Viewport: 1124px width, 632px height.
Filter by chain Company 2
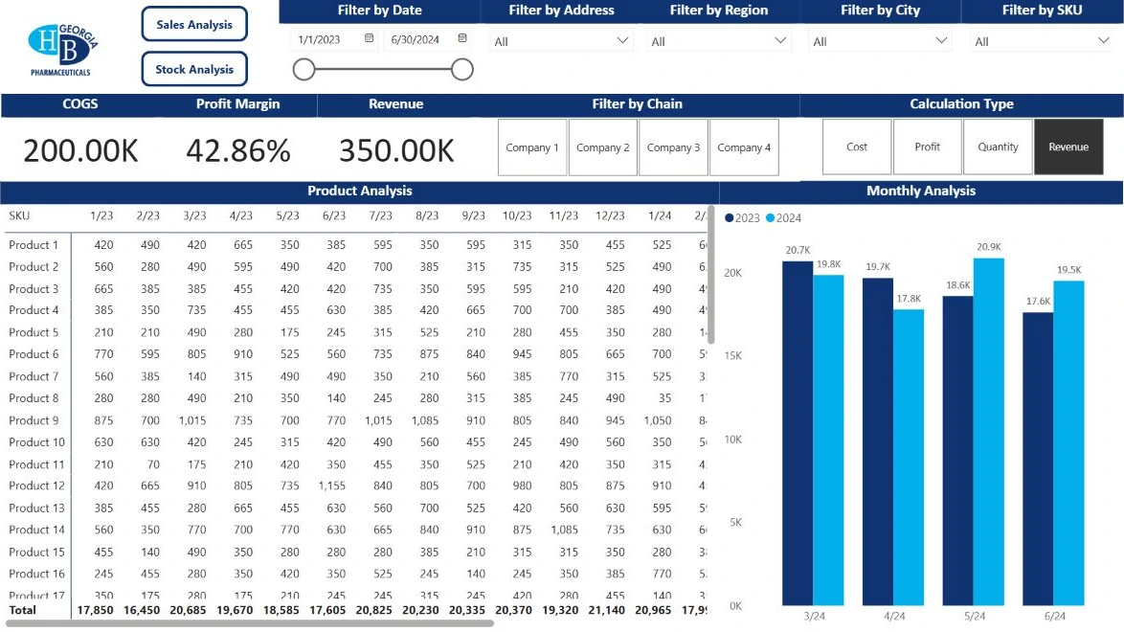tap(603, 147)
